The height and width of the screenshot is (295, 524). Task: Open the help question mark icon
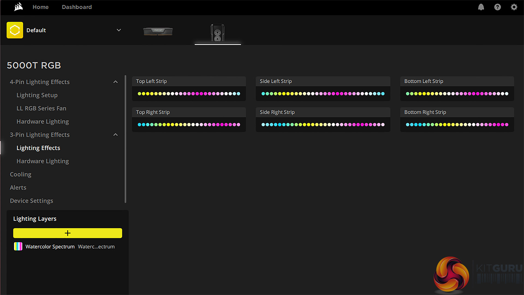(497, 7)
